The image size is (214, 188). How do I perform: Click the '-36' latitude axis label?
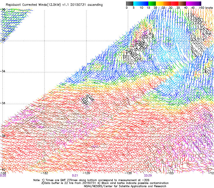pyautogui.click(x=3, y=103)
